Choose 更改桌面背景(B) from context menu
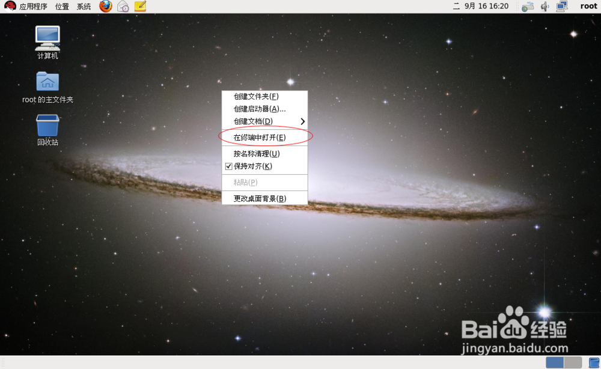The image size is (601, 369). coord(264,198)
